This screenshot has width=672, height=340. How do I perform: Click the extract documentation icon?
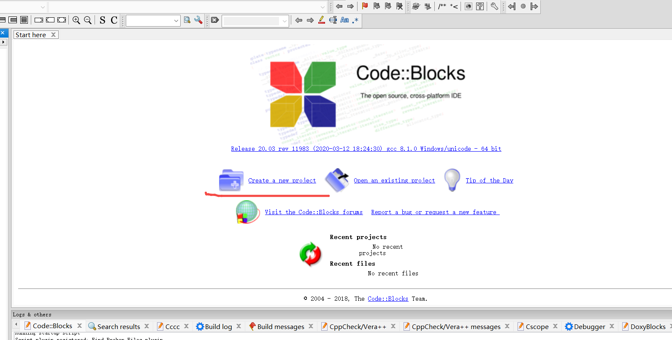coord(428,6)
